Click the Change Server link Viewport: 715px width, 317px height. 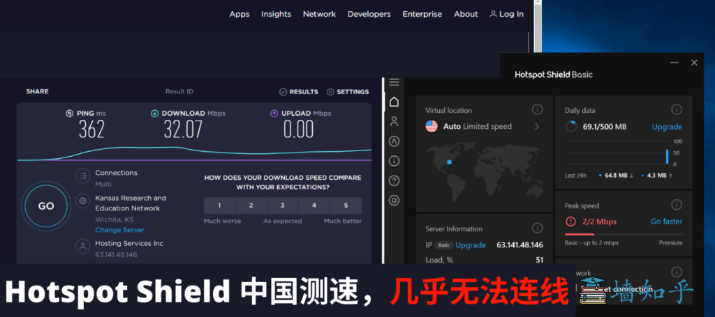119,230
